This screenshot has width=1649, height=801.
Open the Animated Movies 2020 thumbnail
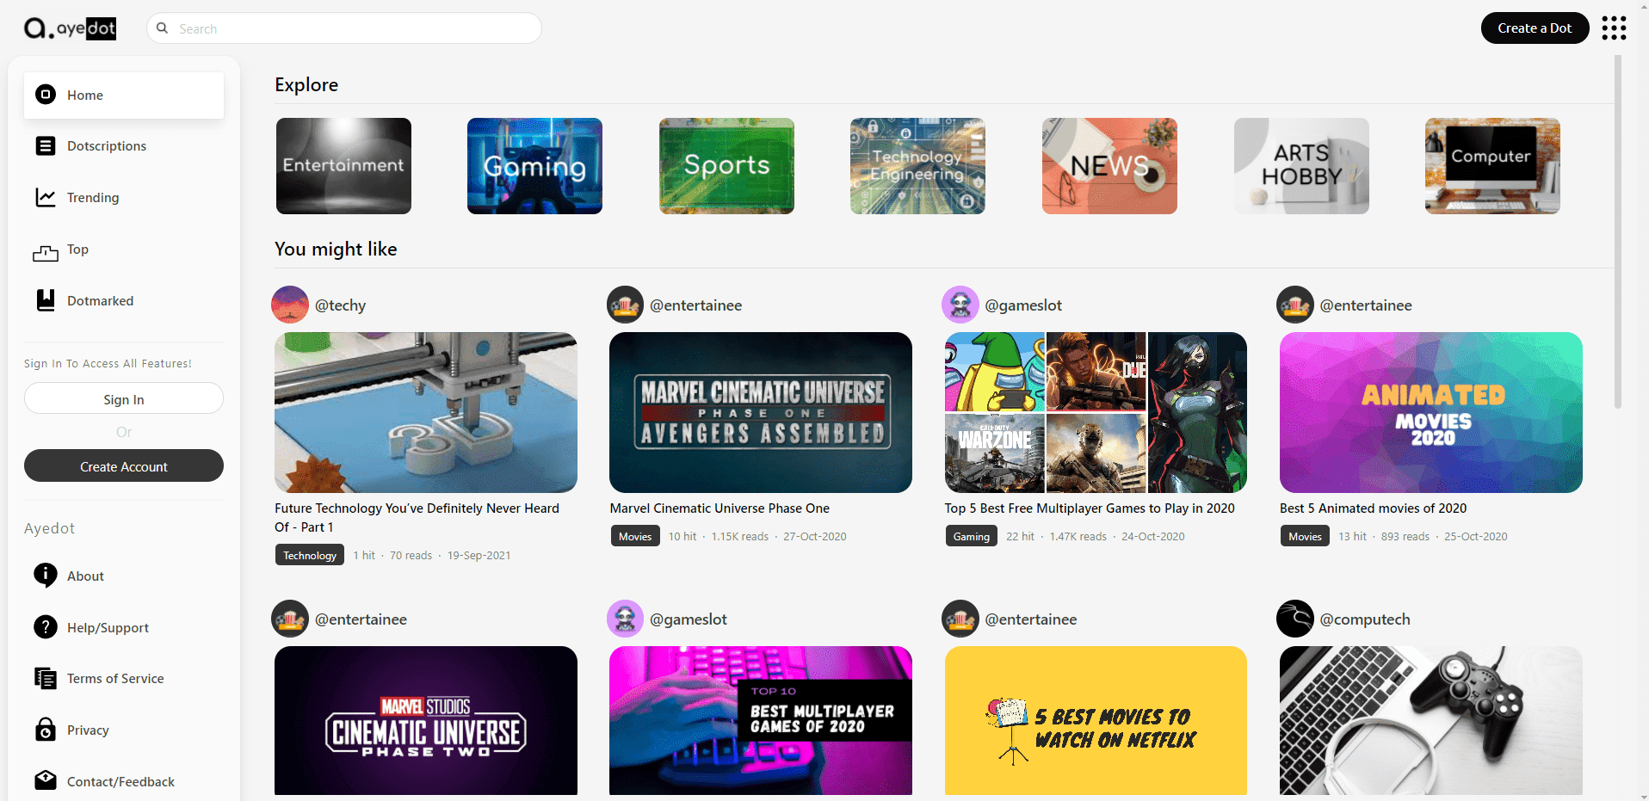click(1431, 413)
